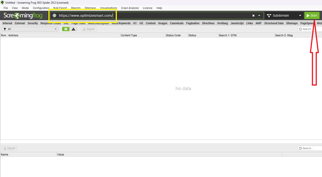322x177 pixels.
Task: Toggle the tree view icon
Action: pyautogui.click(x=73, y=29)
